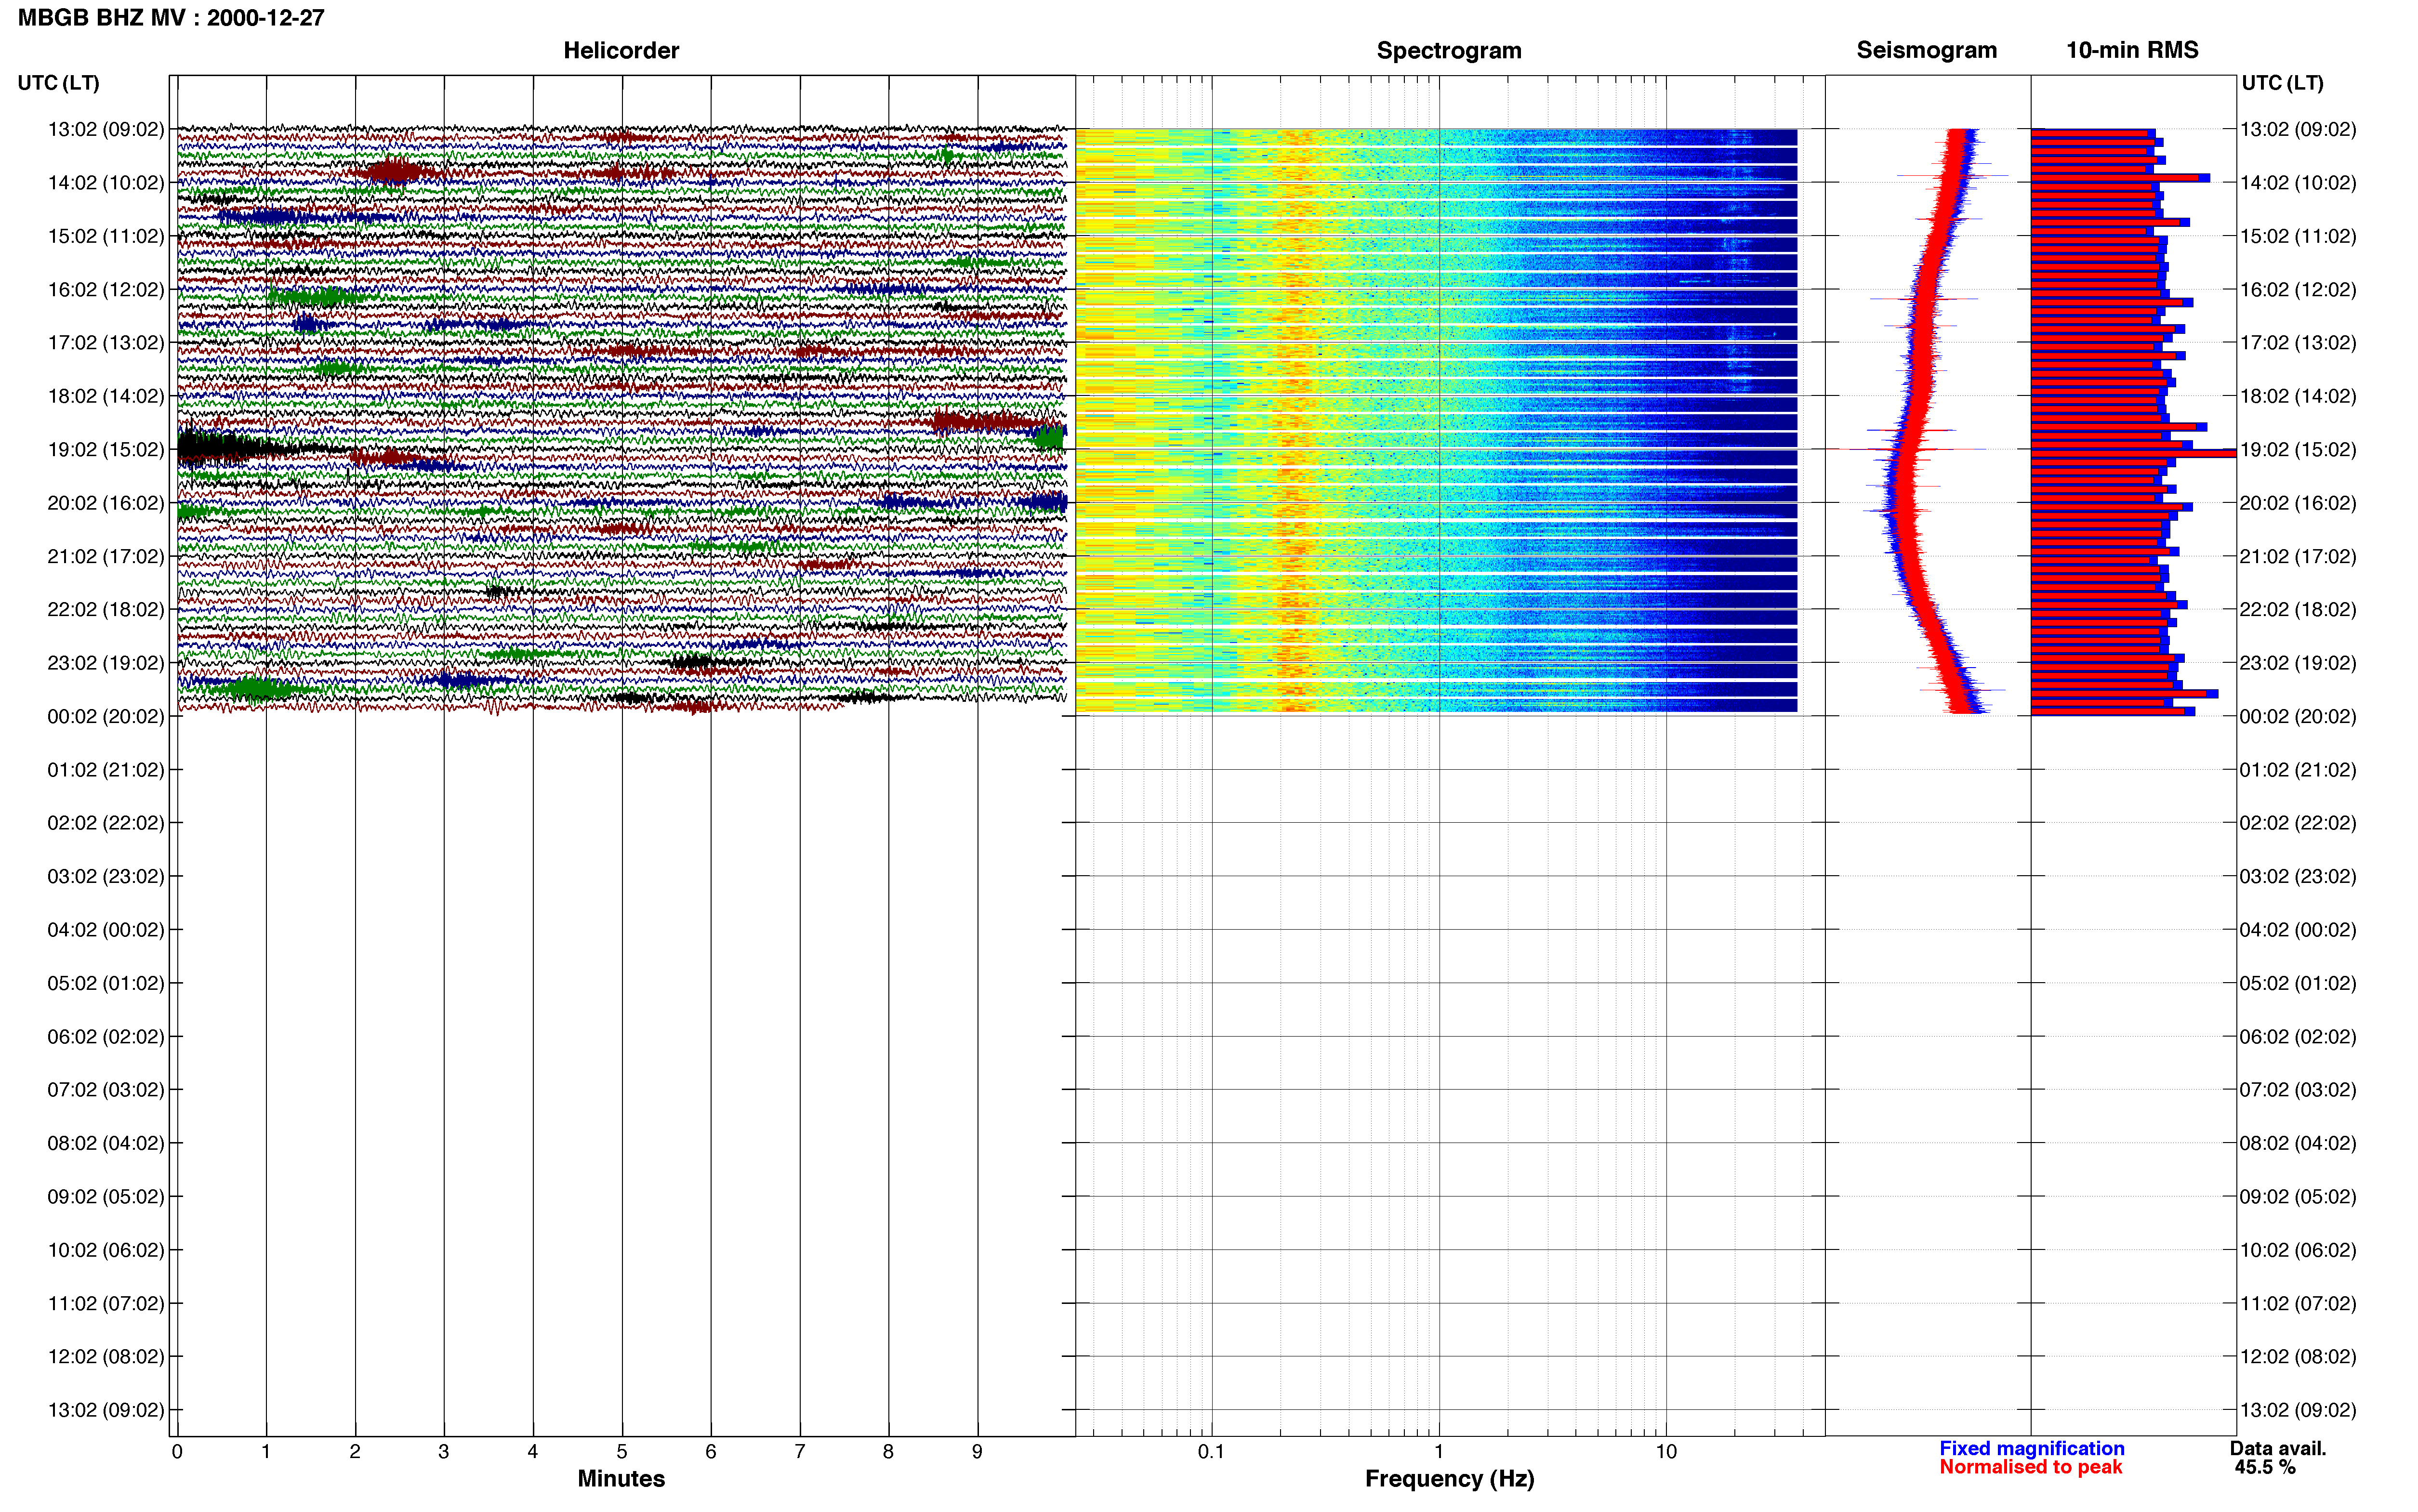The height and width of the screenshot is (1512, 2418).
Task: Click the spectrogram 1 Hz tick label
Action: click(x=1439, y=1451)
